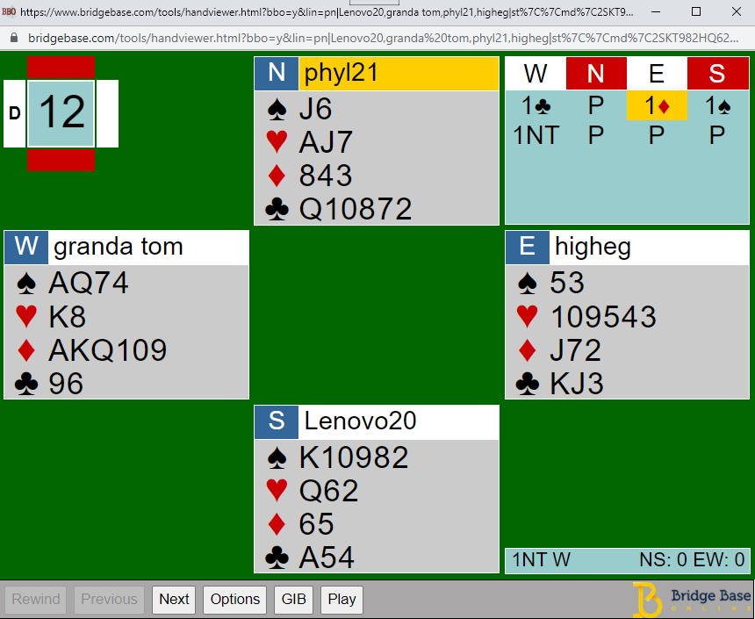Click the heart suit symbol in West's hand
Viewport: 755px width, 619px height.
tap(26, 316)
